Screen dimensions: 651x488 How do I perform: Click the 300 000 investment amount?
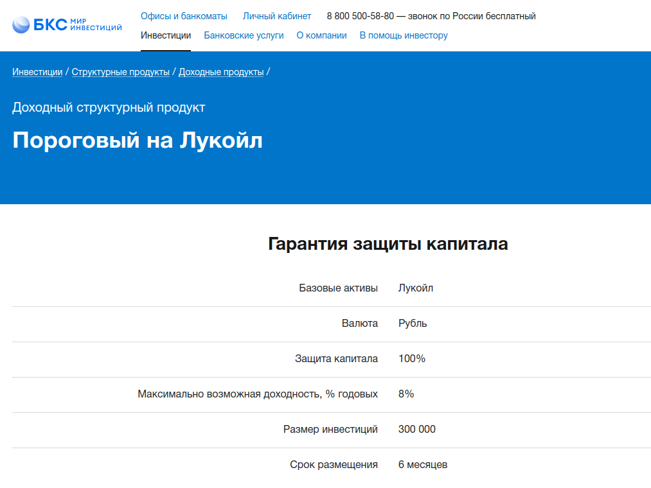[x=417, y=429]
